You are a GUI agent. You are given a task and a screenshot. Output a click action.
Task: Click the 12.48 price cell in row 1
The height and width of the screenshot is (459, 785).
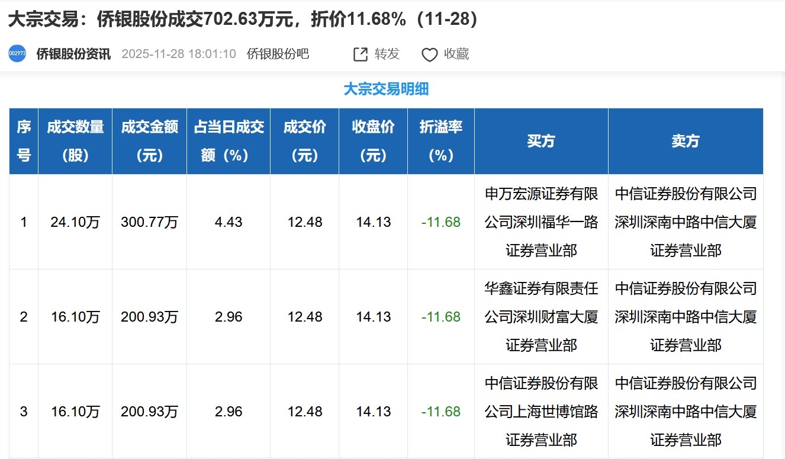coord(305,222)
